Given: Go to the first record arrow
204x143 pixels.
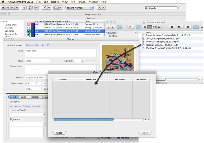Looking at the screenshot, I should [x=4, y=8].
